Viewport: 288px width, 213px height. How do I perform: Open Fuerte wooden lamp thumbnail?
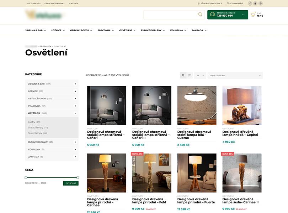197,173
